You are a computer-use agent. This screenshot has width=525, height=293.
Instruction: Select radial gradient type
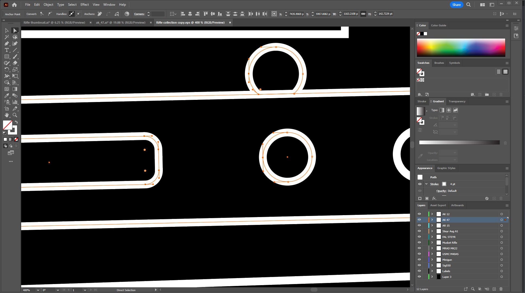pyautogui.click(x=448, y=110)
